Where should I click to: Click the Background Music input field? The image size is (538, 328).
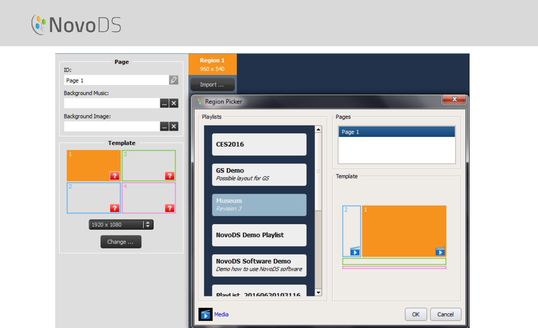tap(112, 103)
